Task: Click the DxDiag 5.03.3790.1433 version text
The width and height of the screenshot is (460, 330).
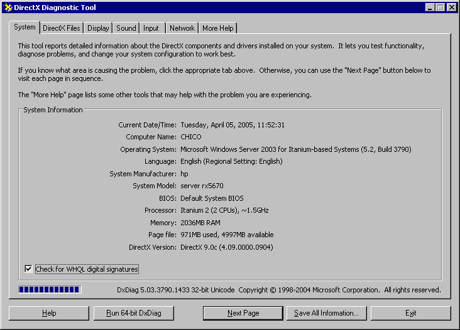Action: [176, 290]
